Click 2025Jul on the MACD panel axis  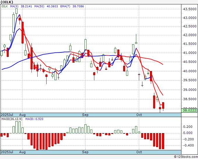(x=7, y=152)
